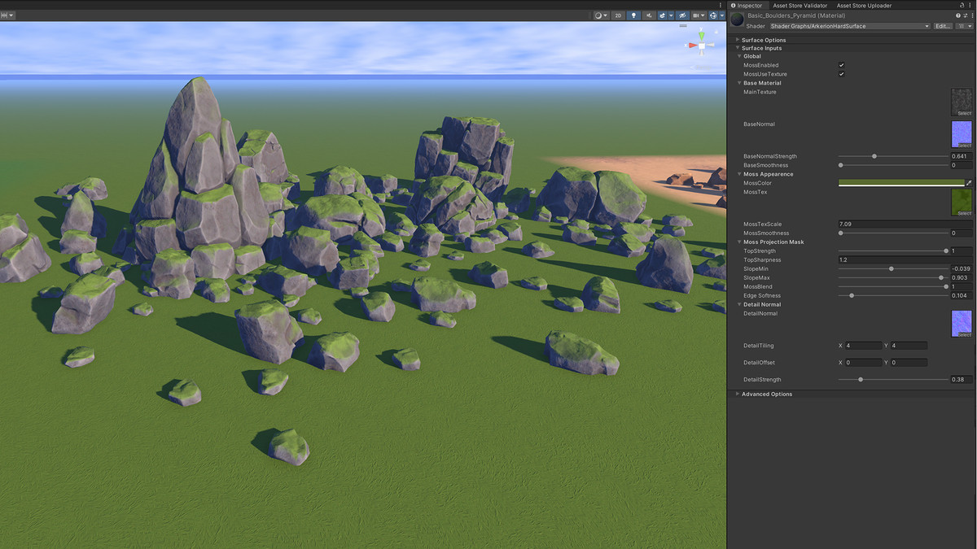Select MossTex texture slot
Viewport: 977px width, 549px height.
(962, 203)
